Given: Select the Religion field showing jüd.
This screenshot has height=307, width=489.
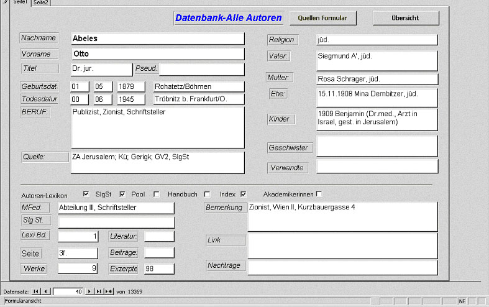Looking at the screenshot, I should 377,40.
